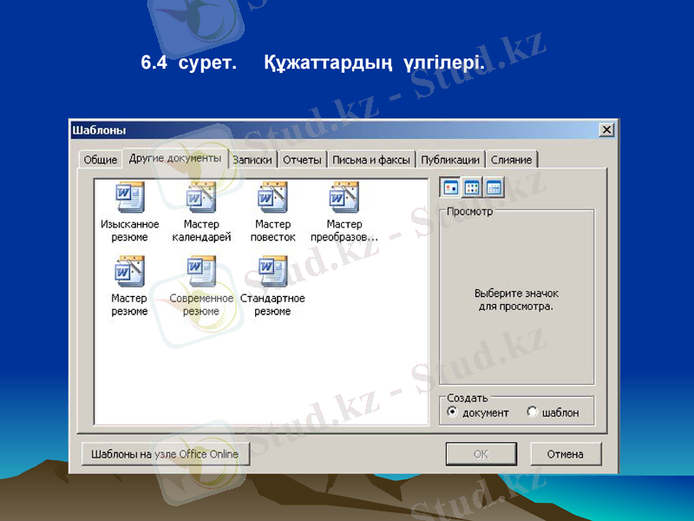Switch to large icons view
This screenshot has height=521, width=694.
point(450,187)
